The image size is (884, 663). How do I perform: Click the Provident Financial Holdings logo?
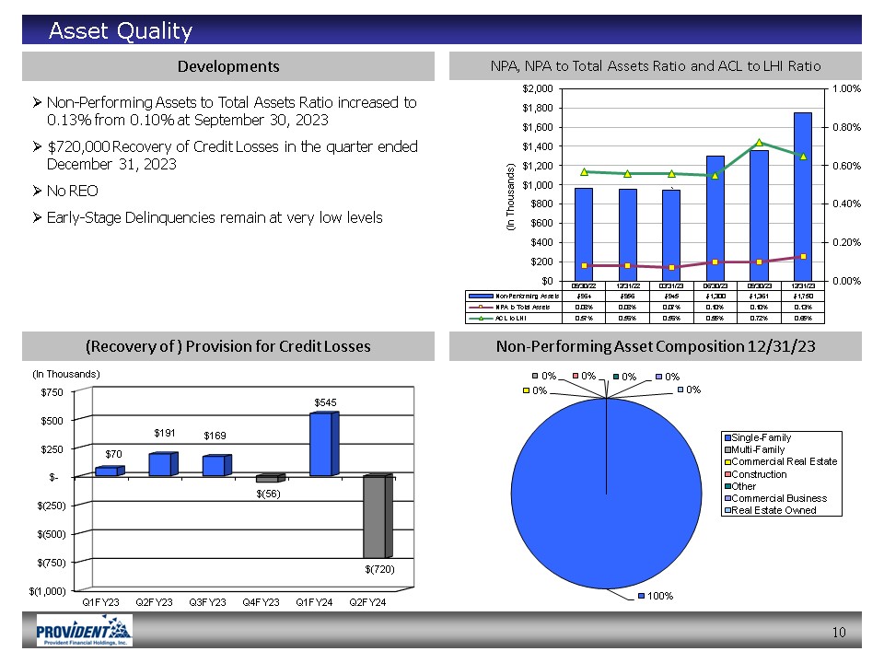[84, 631]
